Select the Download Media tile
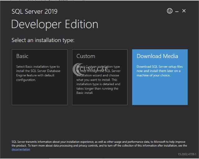This screenshot has height=159, width=199. coord(160,77)
